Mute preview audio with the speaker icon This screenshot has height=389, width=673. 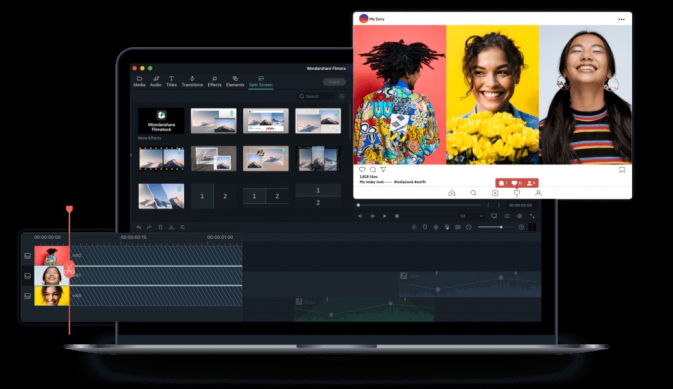click(x=519, y=217)
